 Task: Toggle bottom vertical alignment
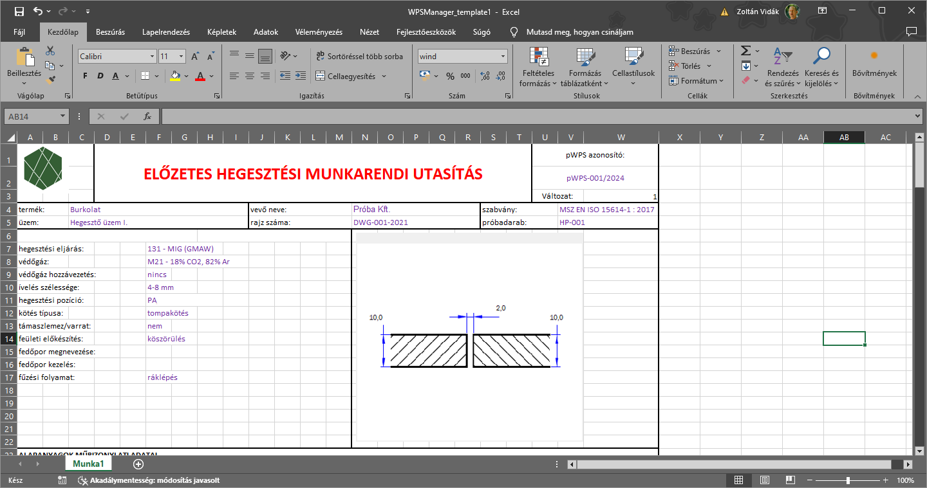click(x=265, y=56)
